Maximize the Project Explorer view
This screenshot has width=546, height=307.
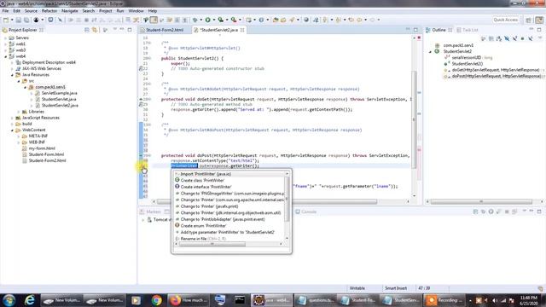point(130,30)
